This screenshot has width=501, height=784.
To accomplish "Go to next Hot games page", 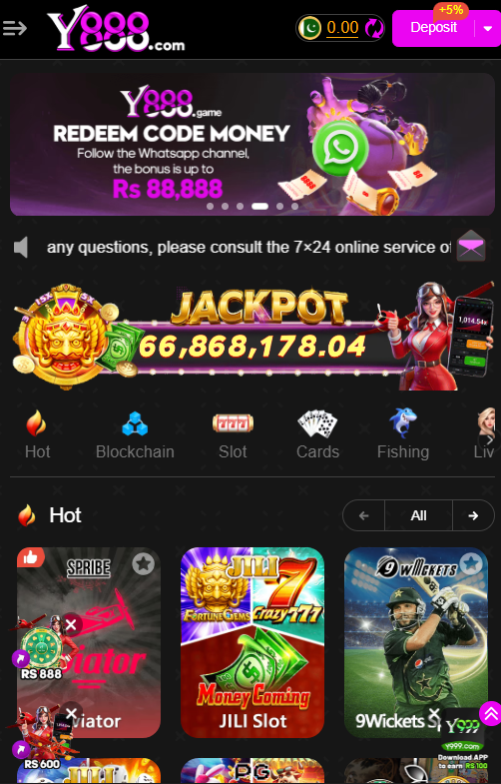I will (473, 515).
